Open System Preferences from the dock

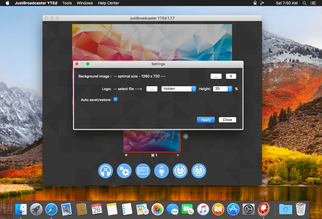[x=248, y=209]
